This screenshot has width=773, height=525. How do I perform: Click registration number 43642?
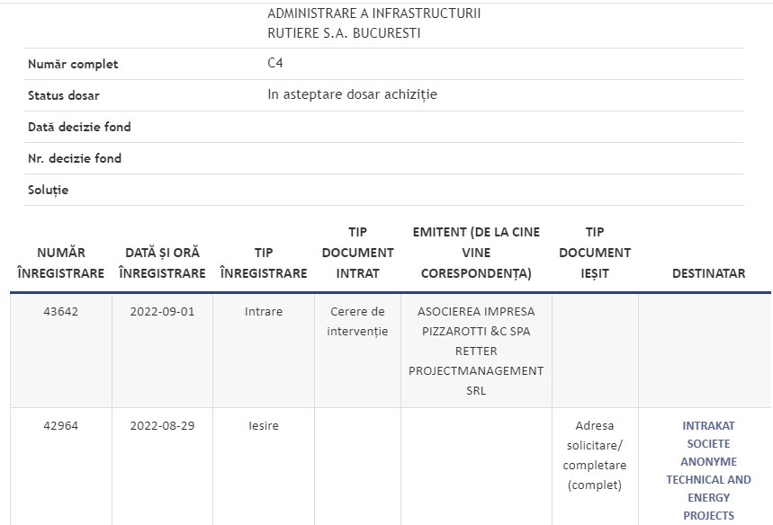[61, 312]
